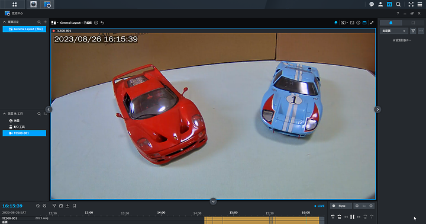Image resolution: width=426 pixels, height=224 pixels.
Task: Collapse the left side panel arrow
Action: coord(49,110)
